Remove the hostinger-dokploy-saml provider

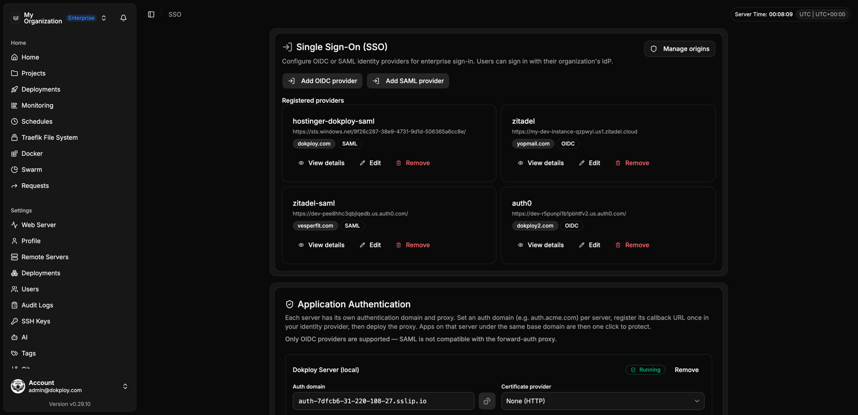tap(413, 163)
